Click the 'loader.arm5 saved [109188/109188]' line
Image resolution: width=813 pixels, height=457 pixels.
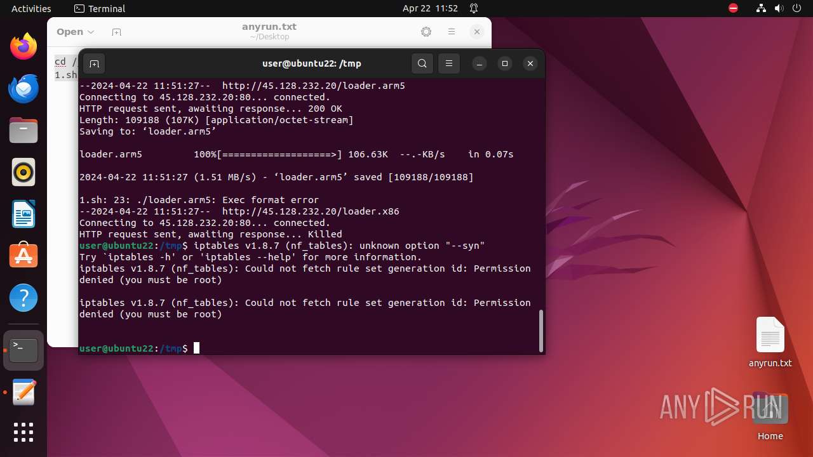click(x=276, y=177)
